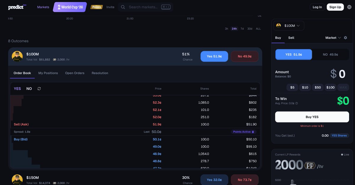
Task: Click Yes 51.9¢ button for $100M
Action: (214, 56)
